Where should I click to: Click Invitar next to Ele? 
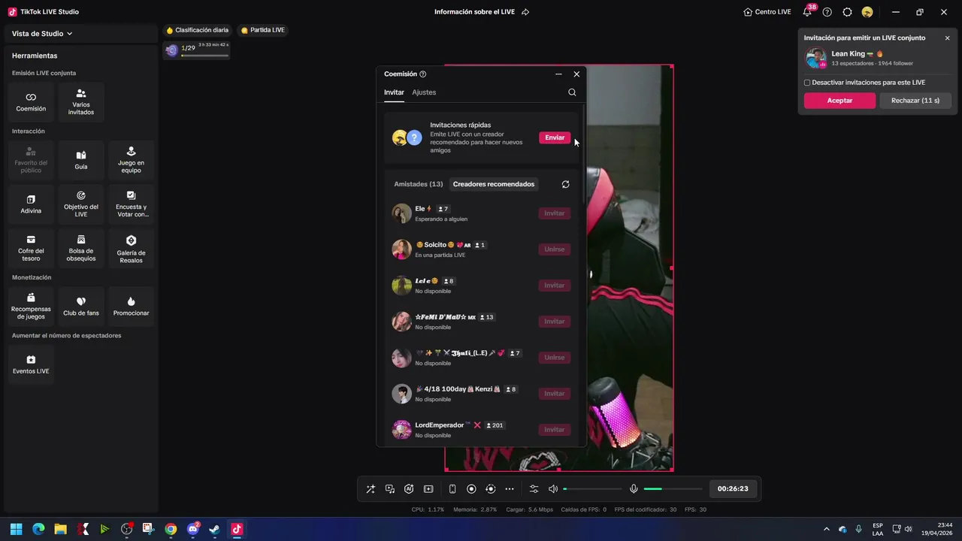[555, 213]
